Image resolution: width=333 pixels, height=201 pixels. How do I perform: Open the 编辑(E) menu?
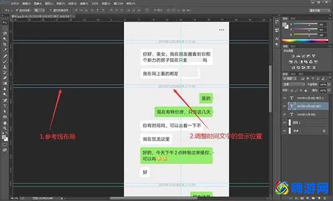26,4
